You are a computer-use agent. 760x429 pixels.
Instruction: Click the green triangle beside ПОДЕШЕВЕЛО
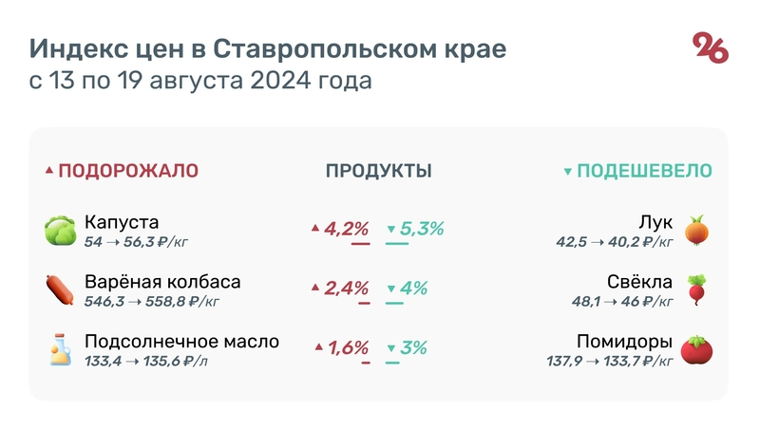568,172
